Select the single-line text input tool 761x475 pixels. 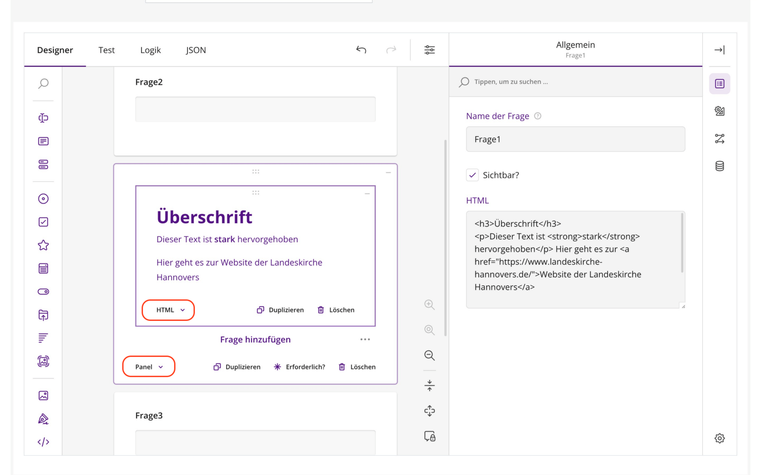pyautogui.click(x=43, y=118)
